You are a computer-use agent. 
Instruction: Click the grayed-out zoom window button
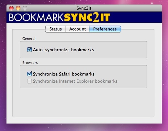[x=25, y=8]
